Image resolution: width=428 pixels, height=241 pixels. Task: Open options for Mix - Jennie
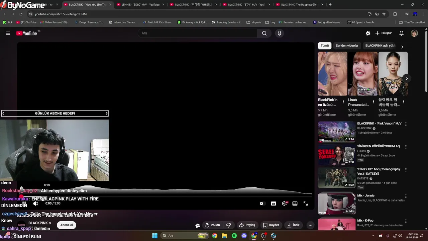tap(406, 196)
